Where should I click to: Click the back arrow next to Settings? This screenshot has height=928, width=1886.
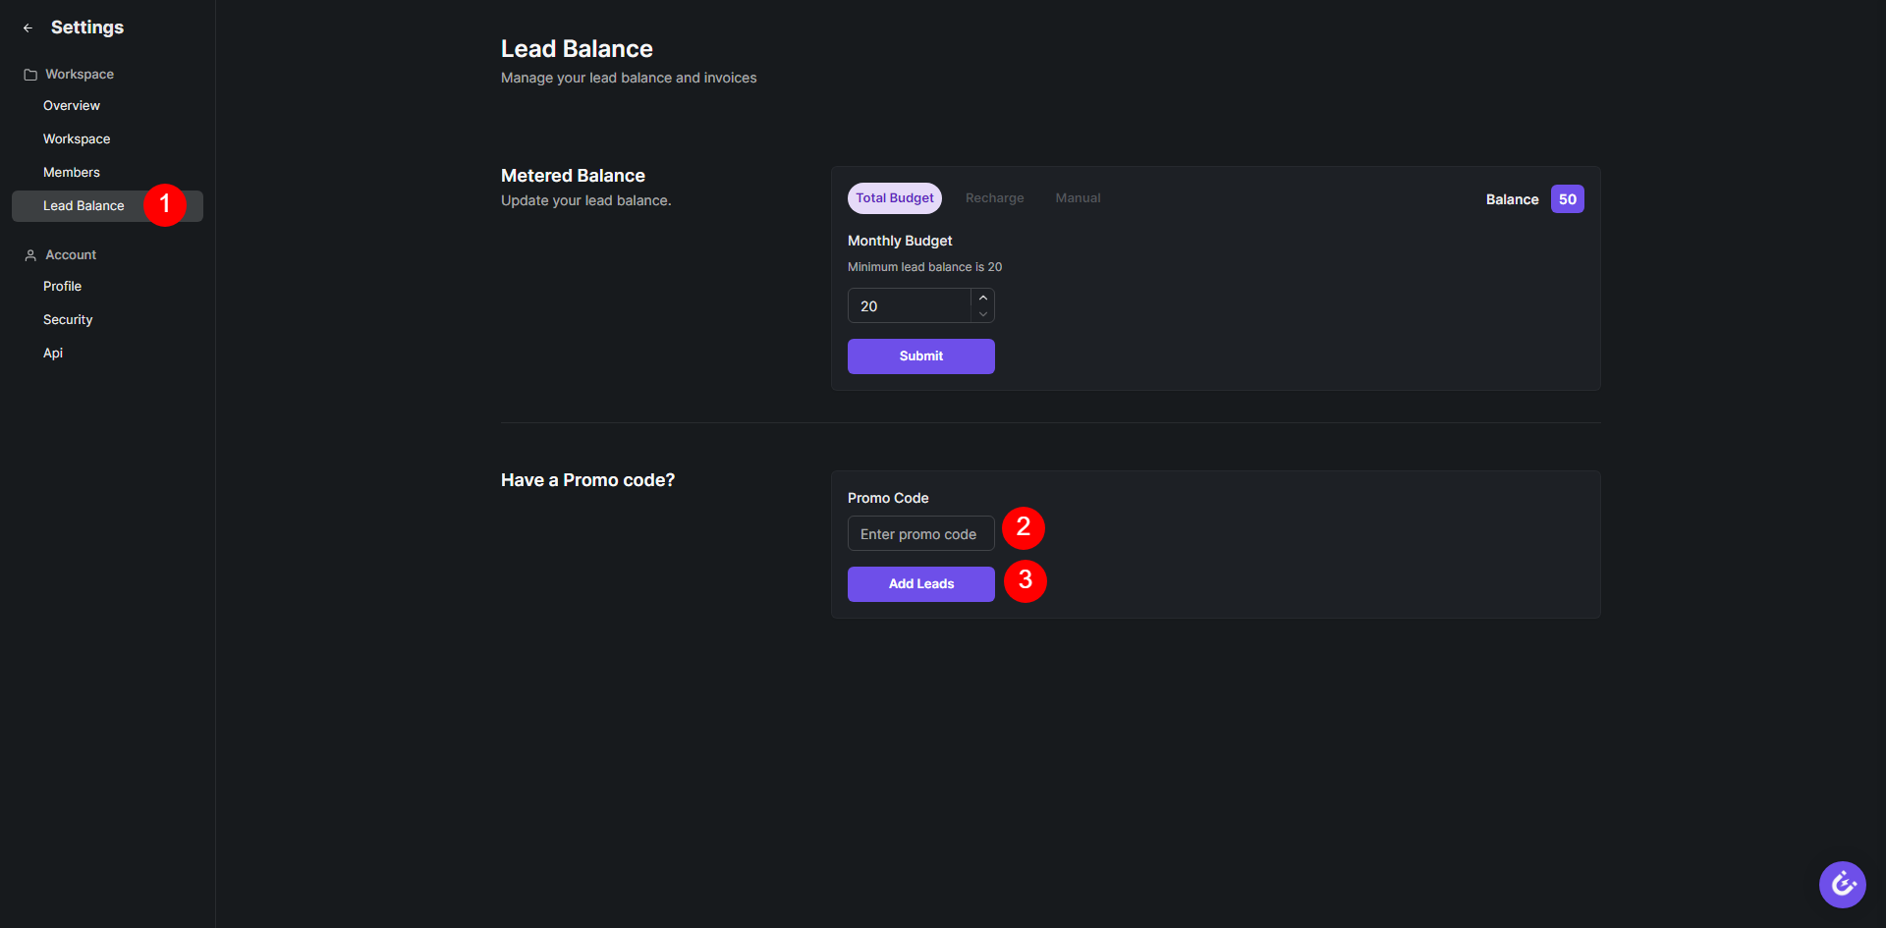pos(28,27)
